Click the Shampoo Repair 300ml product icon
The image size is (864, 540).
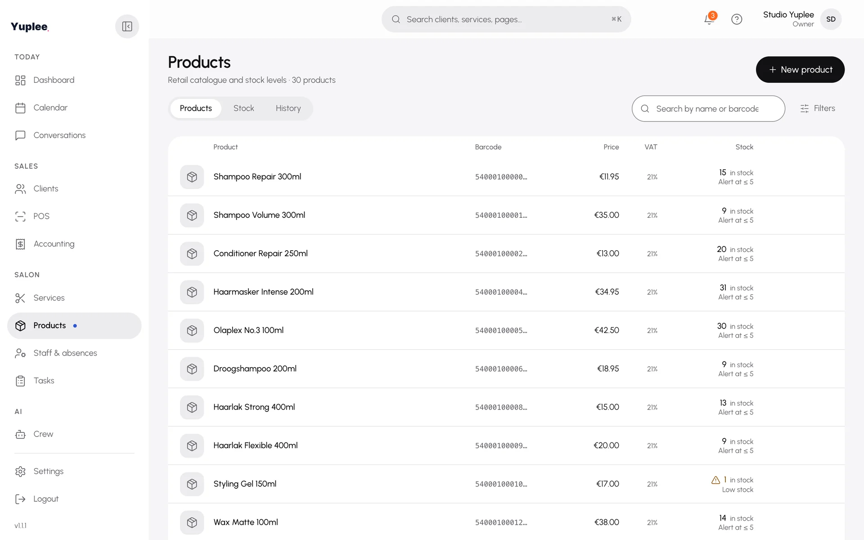coord(192,177)
